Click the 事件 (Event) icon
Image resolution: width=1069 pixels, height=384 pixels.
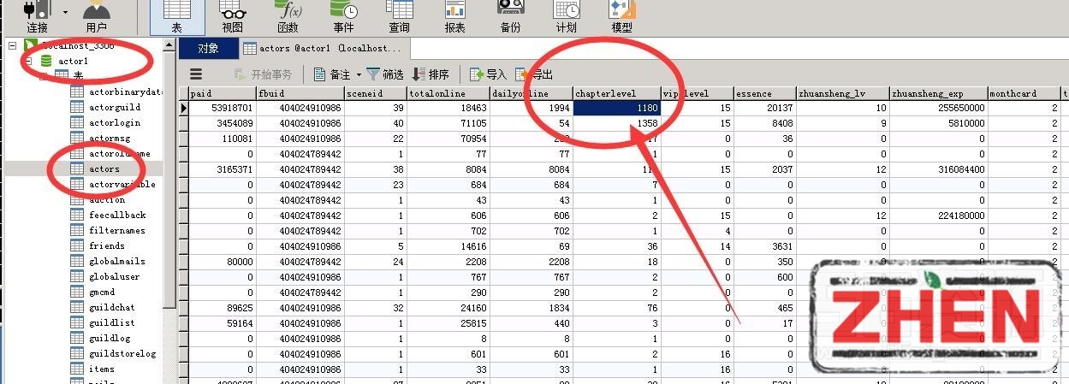(x=343, y=15)
